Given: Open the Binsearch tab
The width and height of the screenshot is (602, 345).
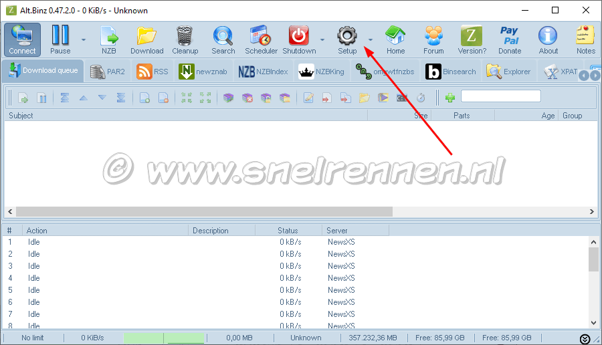Looking at the screenshot, I should click(451, 72).
